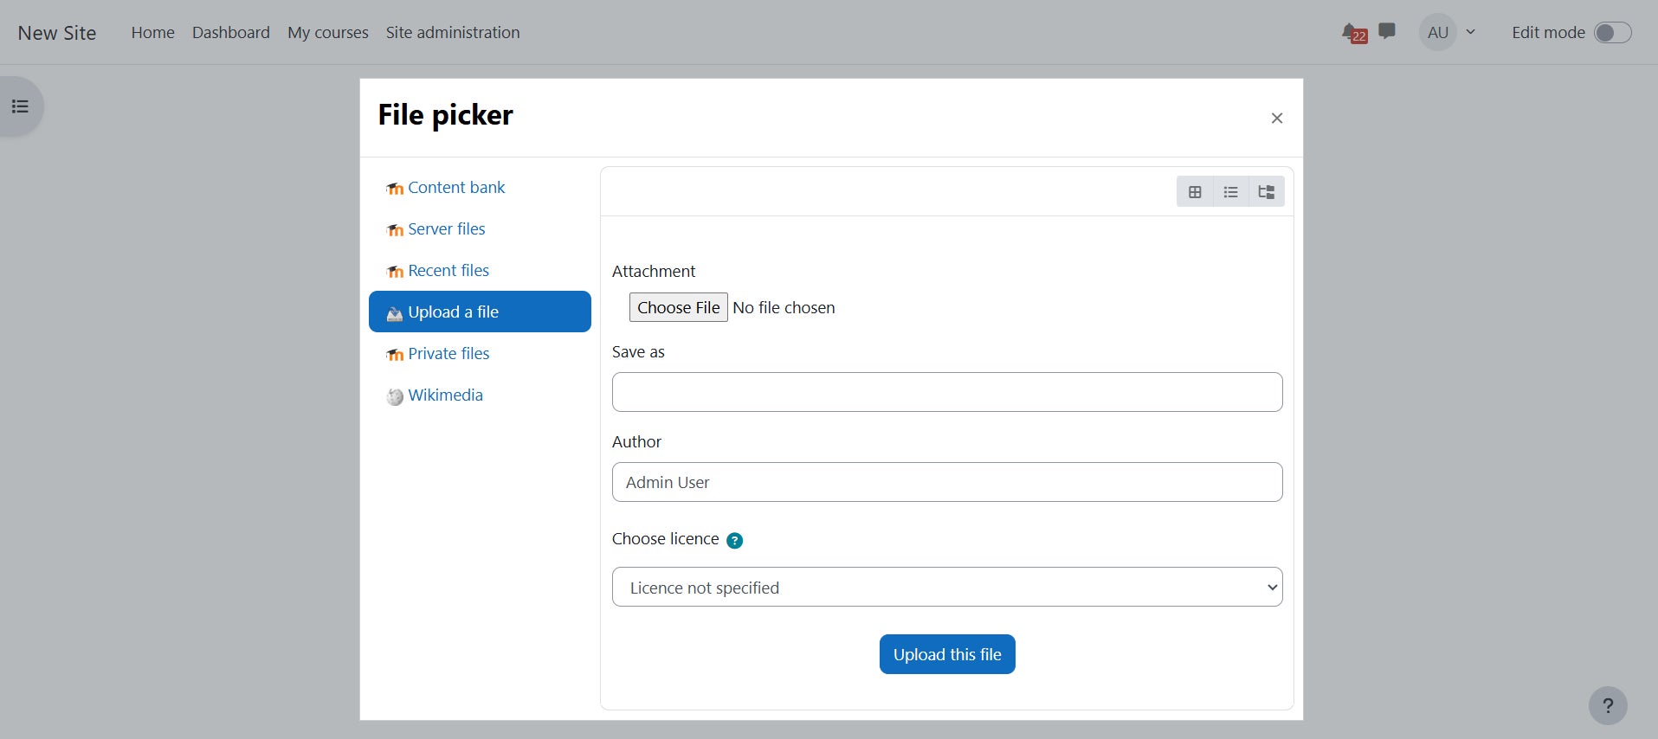Switch file view to icons grid
This screenshot has width=1658, height=739.
point(1195,192)
